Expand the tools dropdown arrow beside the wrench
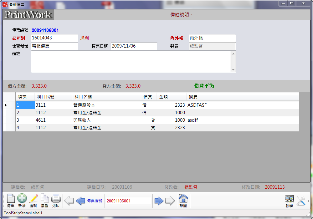 click(308, 201)
